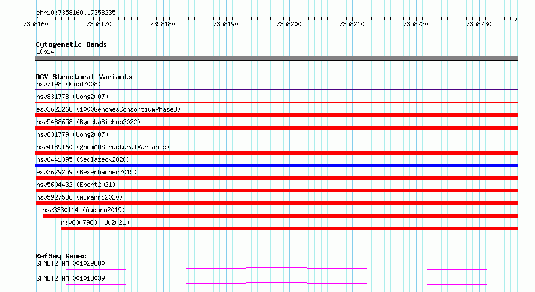Click the red bar under nsv5604432
The image size is (535, 292).
(x=277, y=191)
